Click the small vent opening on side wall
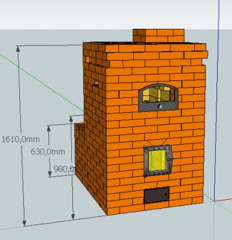The width and height of the screenshot is (232, 240). [x=96, y=83]
